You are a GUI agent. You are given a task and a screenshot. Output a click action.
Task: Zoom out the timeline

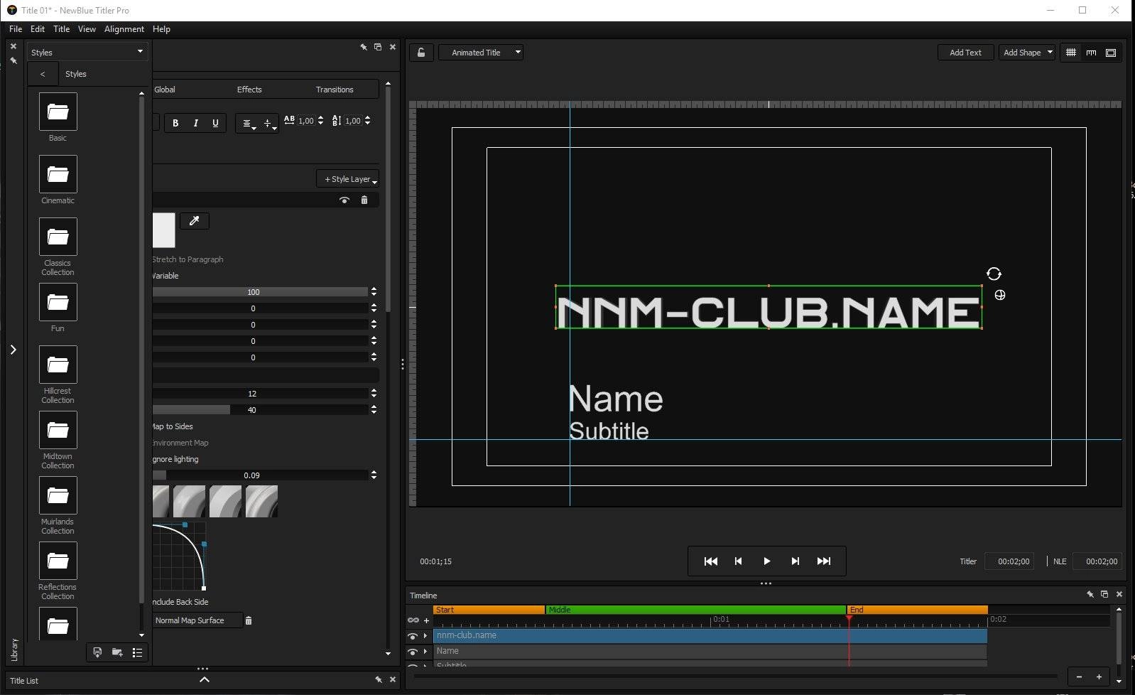click(x=1079, y=677)
